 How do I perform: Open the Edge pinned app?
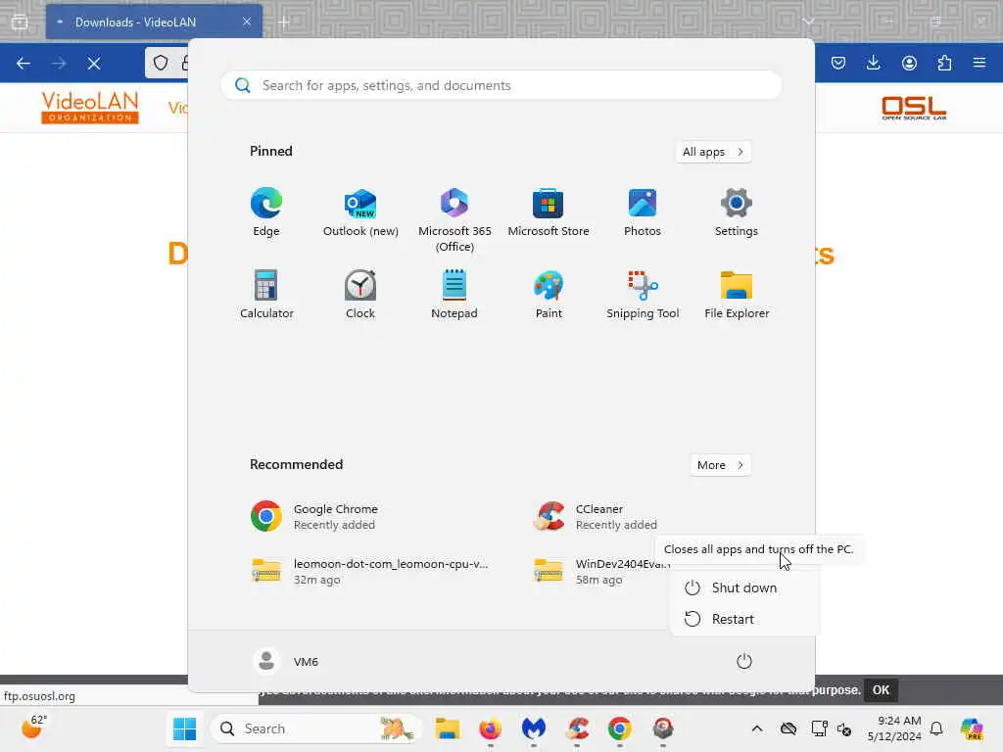tap(266, 212)
